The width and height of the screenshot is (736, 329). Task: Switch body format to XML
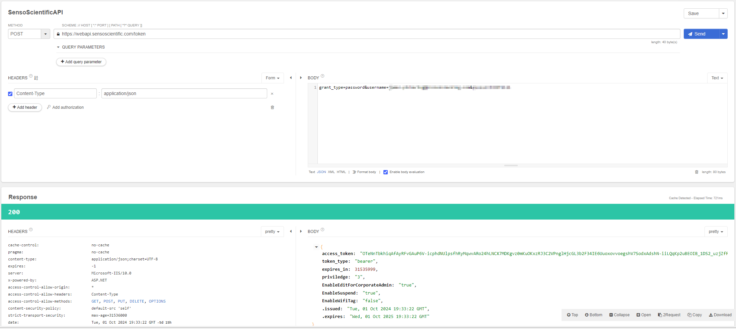(x=331, y=172)
